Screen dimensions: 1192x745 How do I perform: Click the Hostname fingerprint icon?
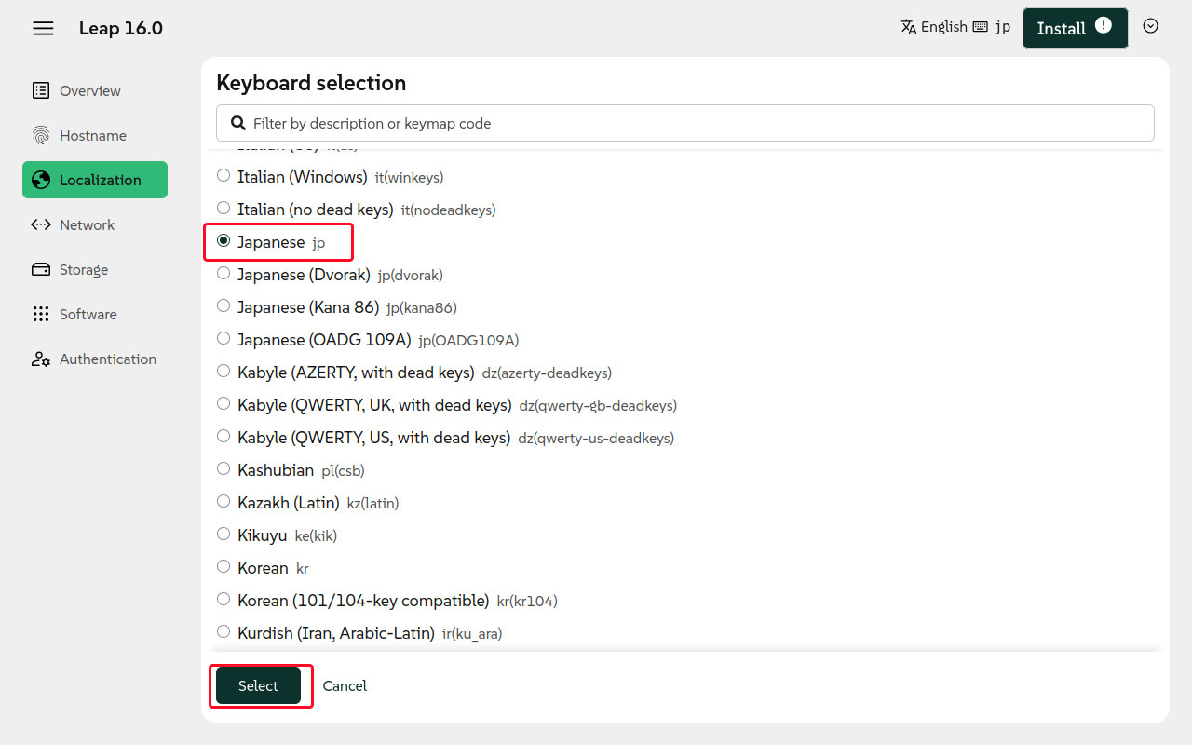41,135
